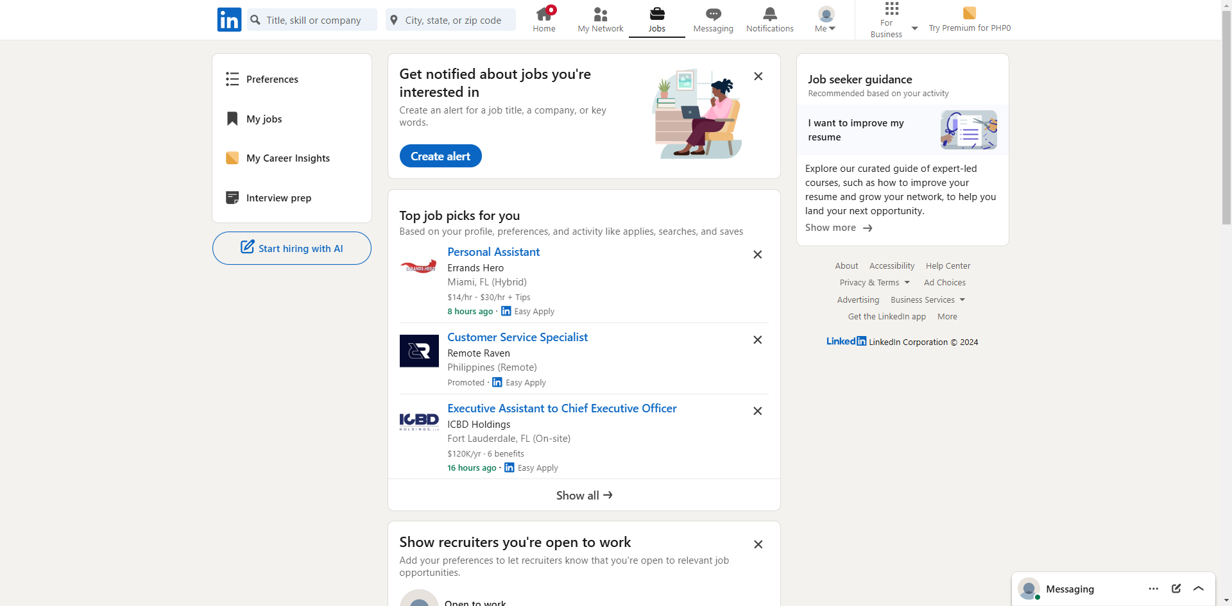This screenshot has height=606, width=1232.
Task: Expand Privacy & Terms footer dropdown
Action: pyautogui.click(x=875, y=283)
